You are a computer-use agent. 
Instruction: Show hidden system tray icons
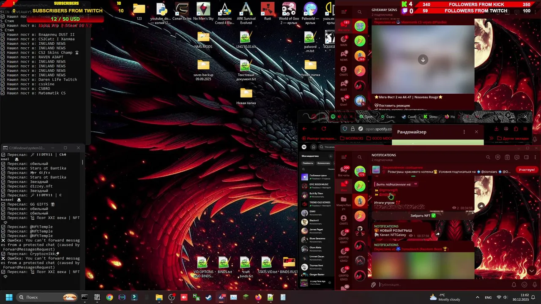point(477,297)
